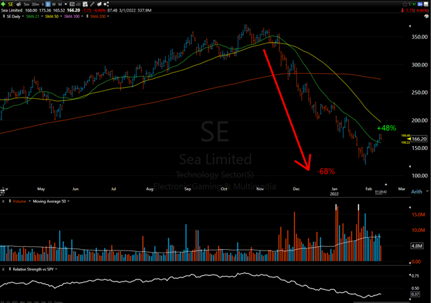Screen dimensions: 431x303
Task: Click the 01:28:42 countdown timer
Action: (x=381, y=192)
